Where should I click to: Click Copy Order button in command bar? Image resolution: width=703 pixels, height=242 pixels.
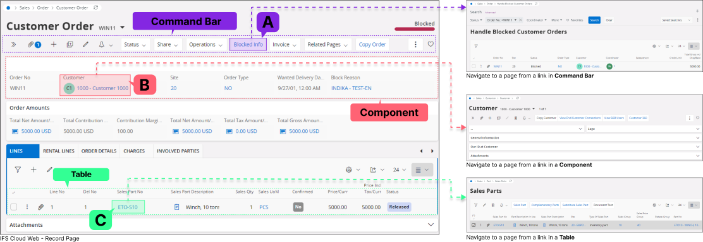click(x=372, y=45)
